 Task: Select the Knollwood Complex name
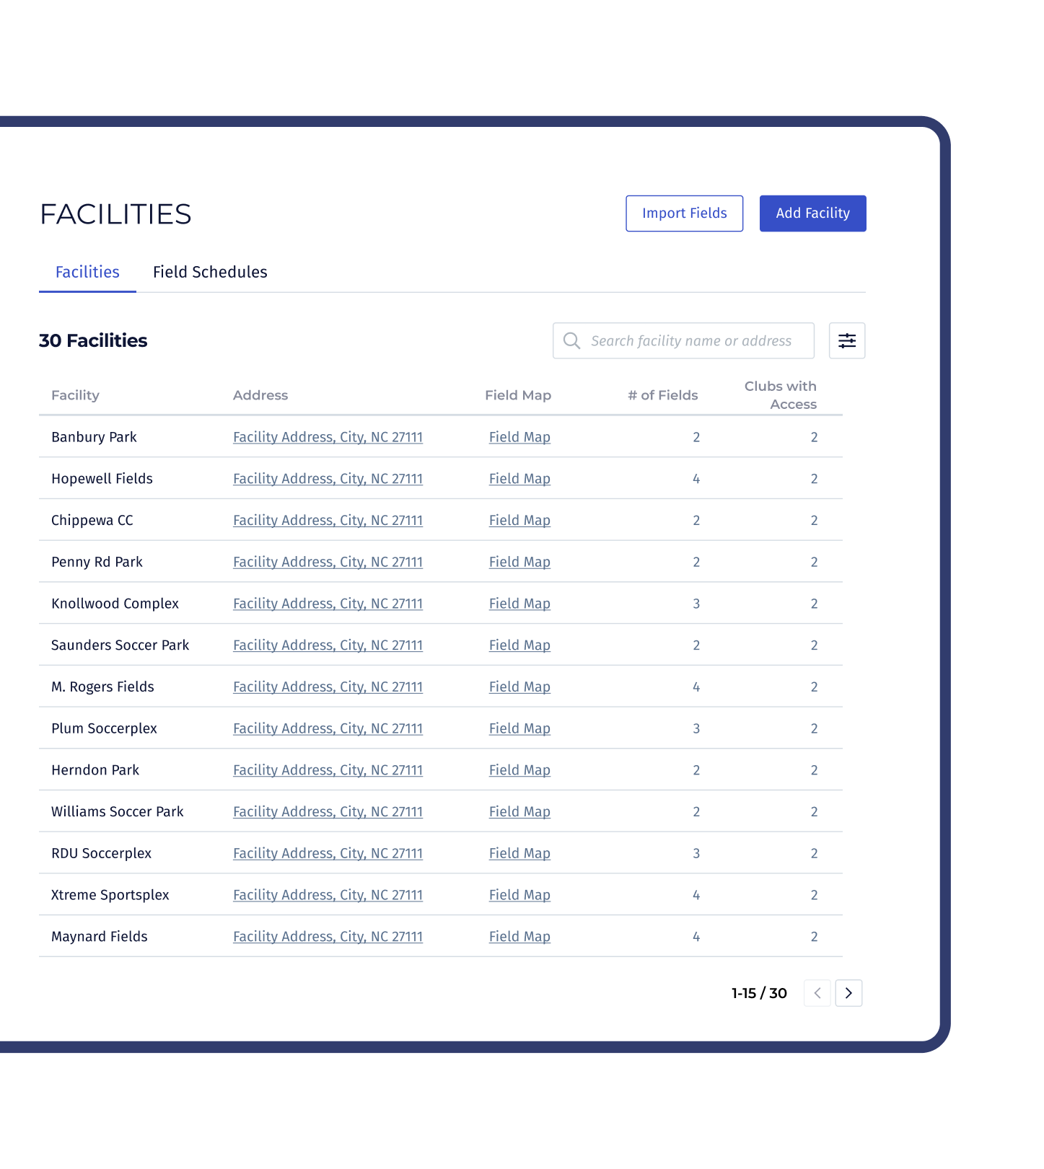(x=115, y=604)
